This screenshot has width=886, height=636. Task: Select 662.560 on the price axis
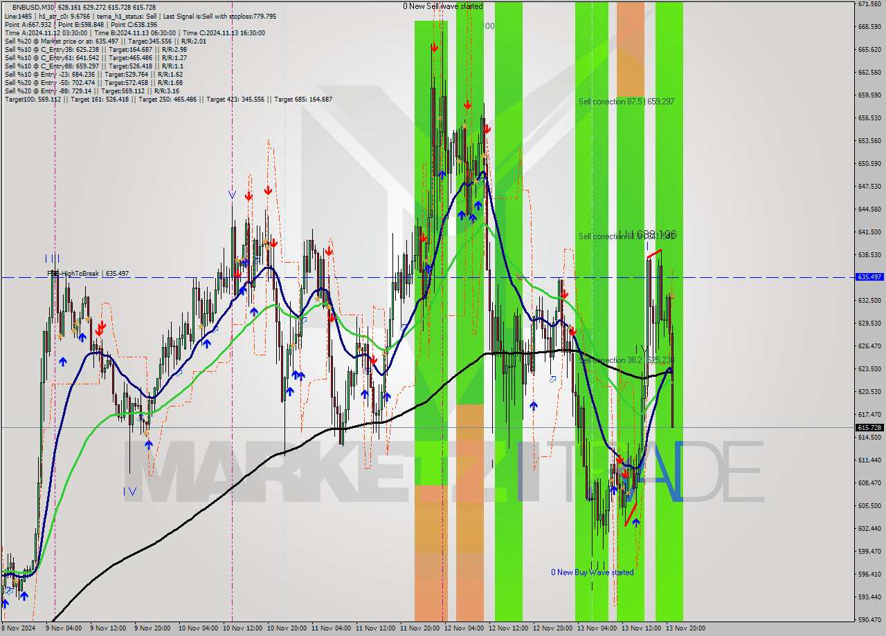click(x=869, y=73)
